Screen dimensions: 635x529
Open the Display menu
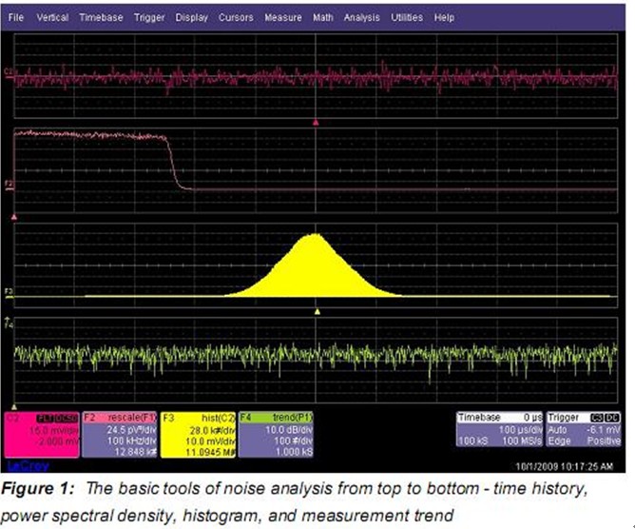point(191,18)
